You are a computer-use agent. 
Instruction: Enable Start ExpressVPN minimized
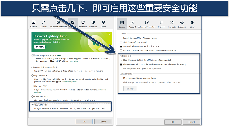(x=121, y=42)
